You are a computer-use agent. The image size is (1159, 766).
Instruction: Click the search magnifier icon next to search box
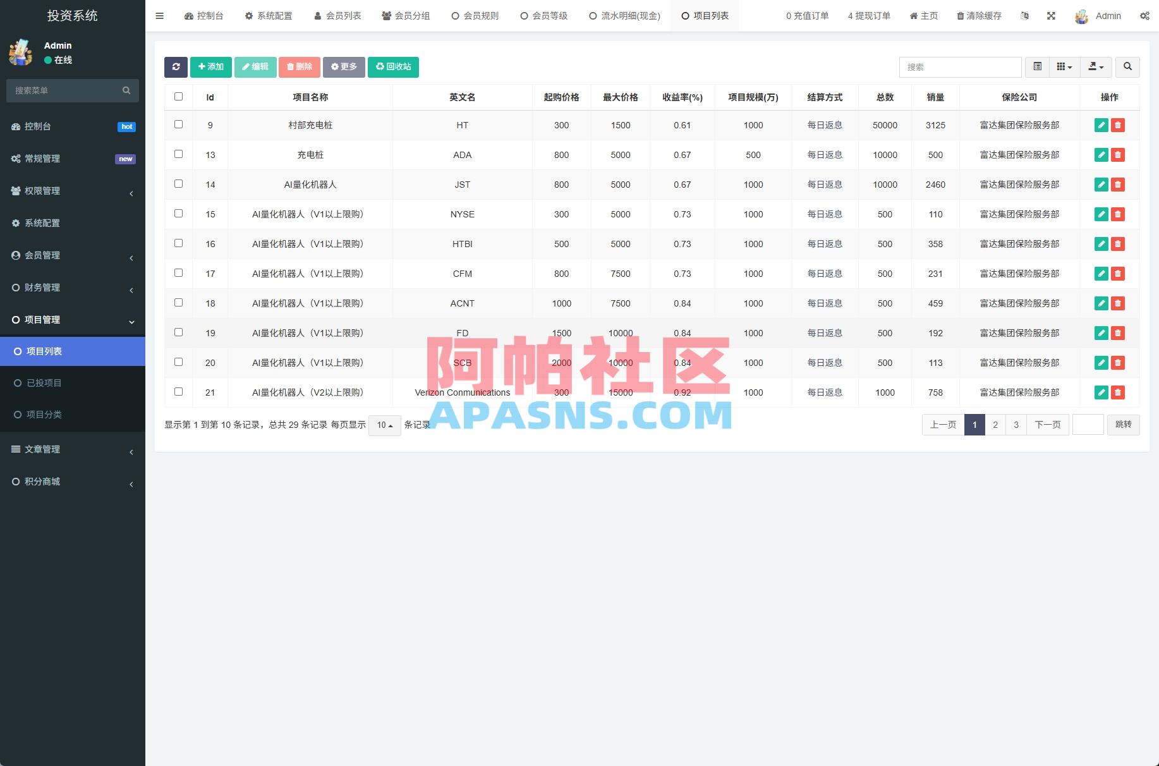pos(1127,66)
